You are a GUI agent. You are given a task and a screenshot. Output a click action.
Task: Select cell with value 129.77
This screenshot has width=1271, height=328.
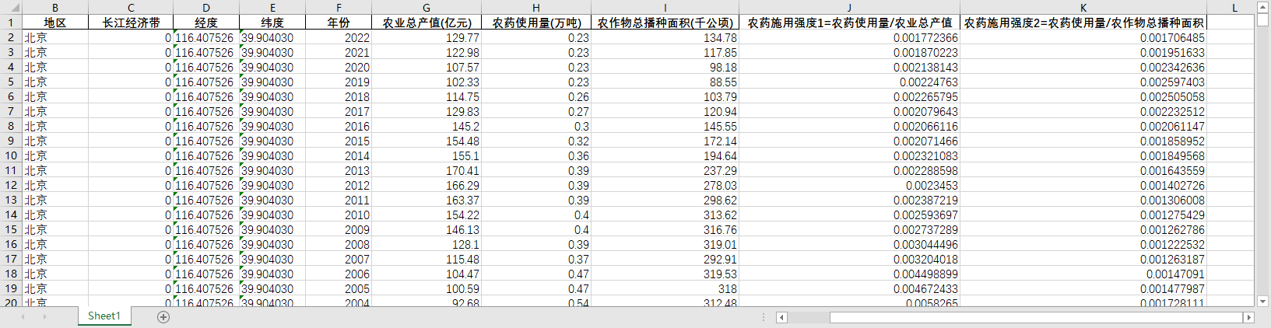tap(427, 37)
